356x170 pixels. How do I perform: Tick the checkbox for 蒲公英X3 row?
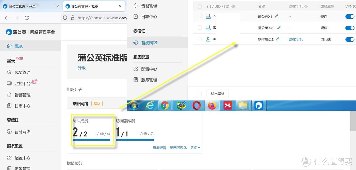point(199,16)
